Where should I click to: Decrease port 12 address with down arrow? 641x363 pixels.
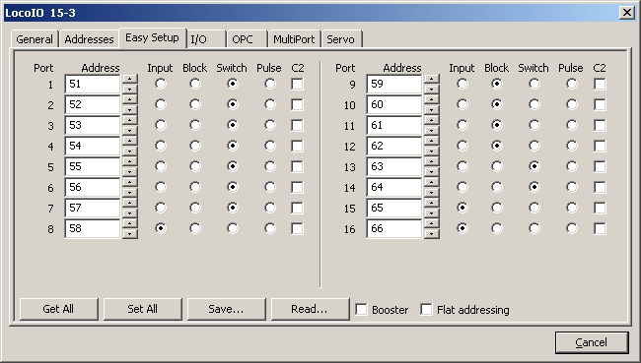point(431,151)
